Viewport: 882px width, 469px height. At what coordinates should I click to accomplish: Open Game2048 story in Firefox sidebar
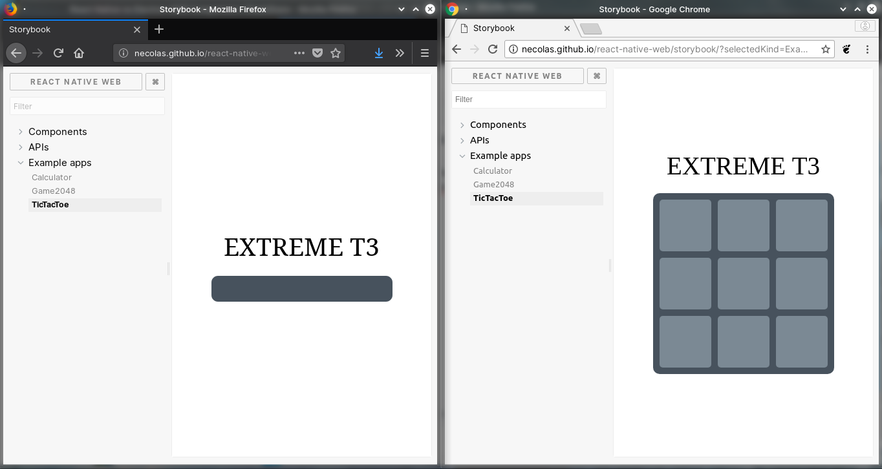[x=54, y=191]
